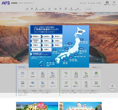Select the 北海道 region button
The width and height of the screenshot is (118, 110).
point(46,36)
